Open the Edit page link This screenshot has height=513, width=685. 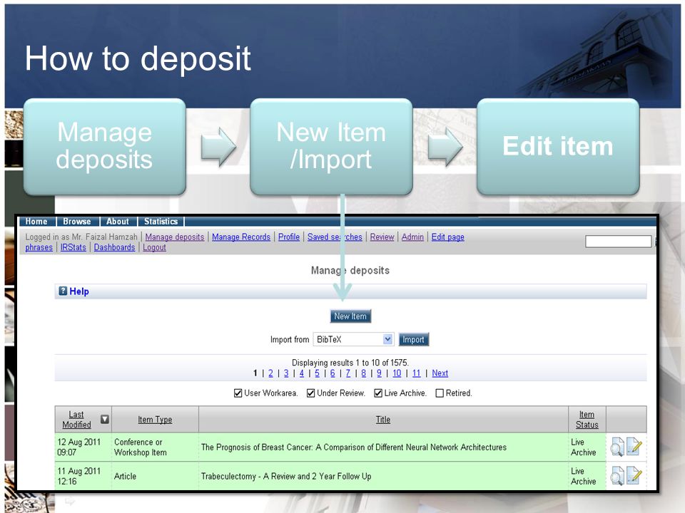coord(448,237)
